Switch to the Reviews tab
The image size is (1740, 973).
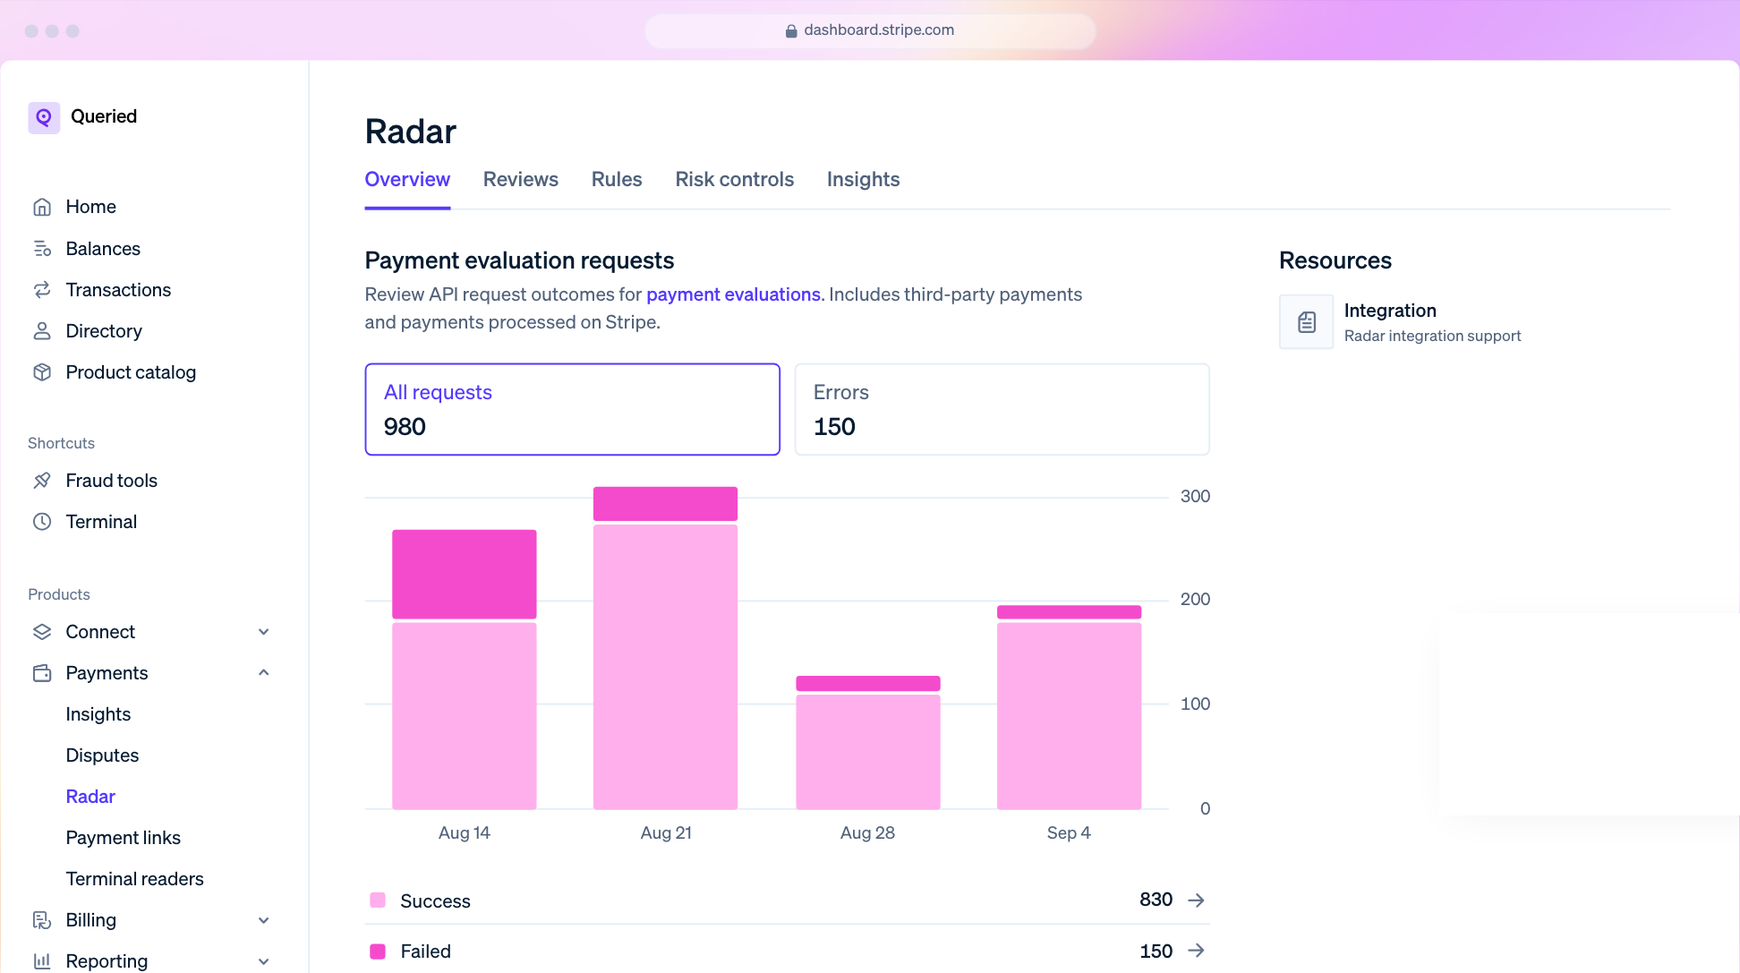pyautogui.click(x=521, y=180)
